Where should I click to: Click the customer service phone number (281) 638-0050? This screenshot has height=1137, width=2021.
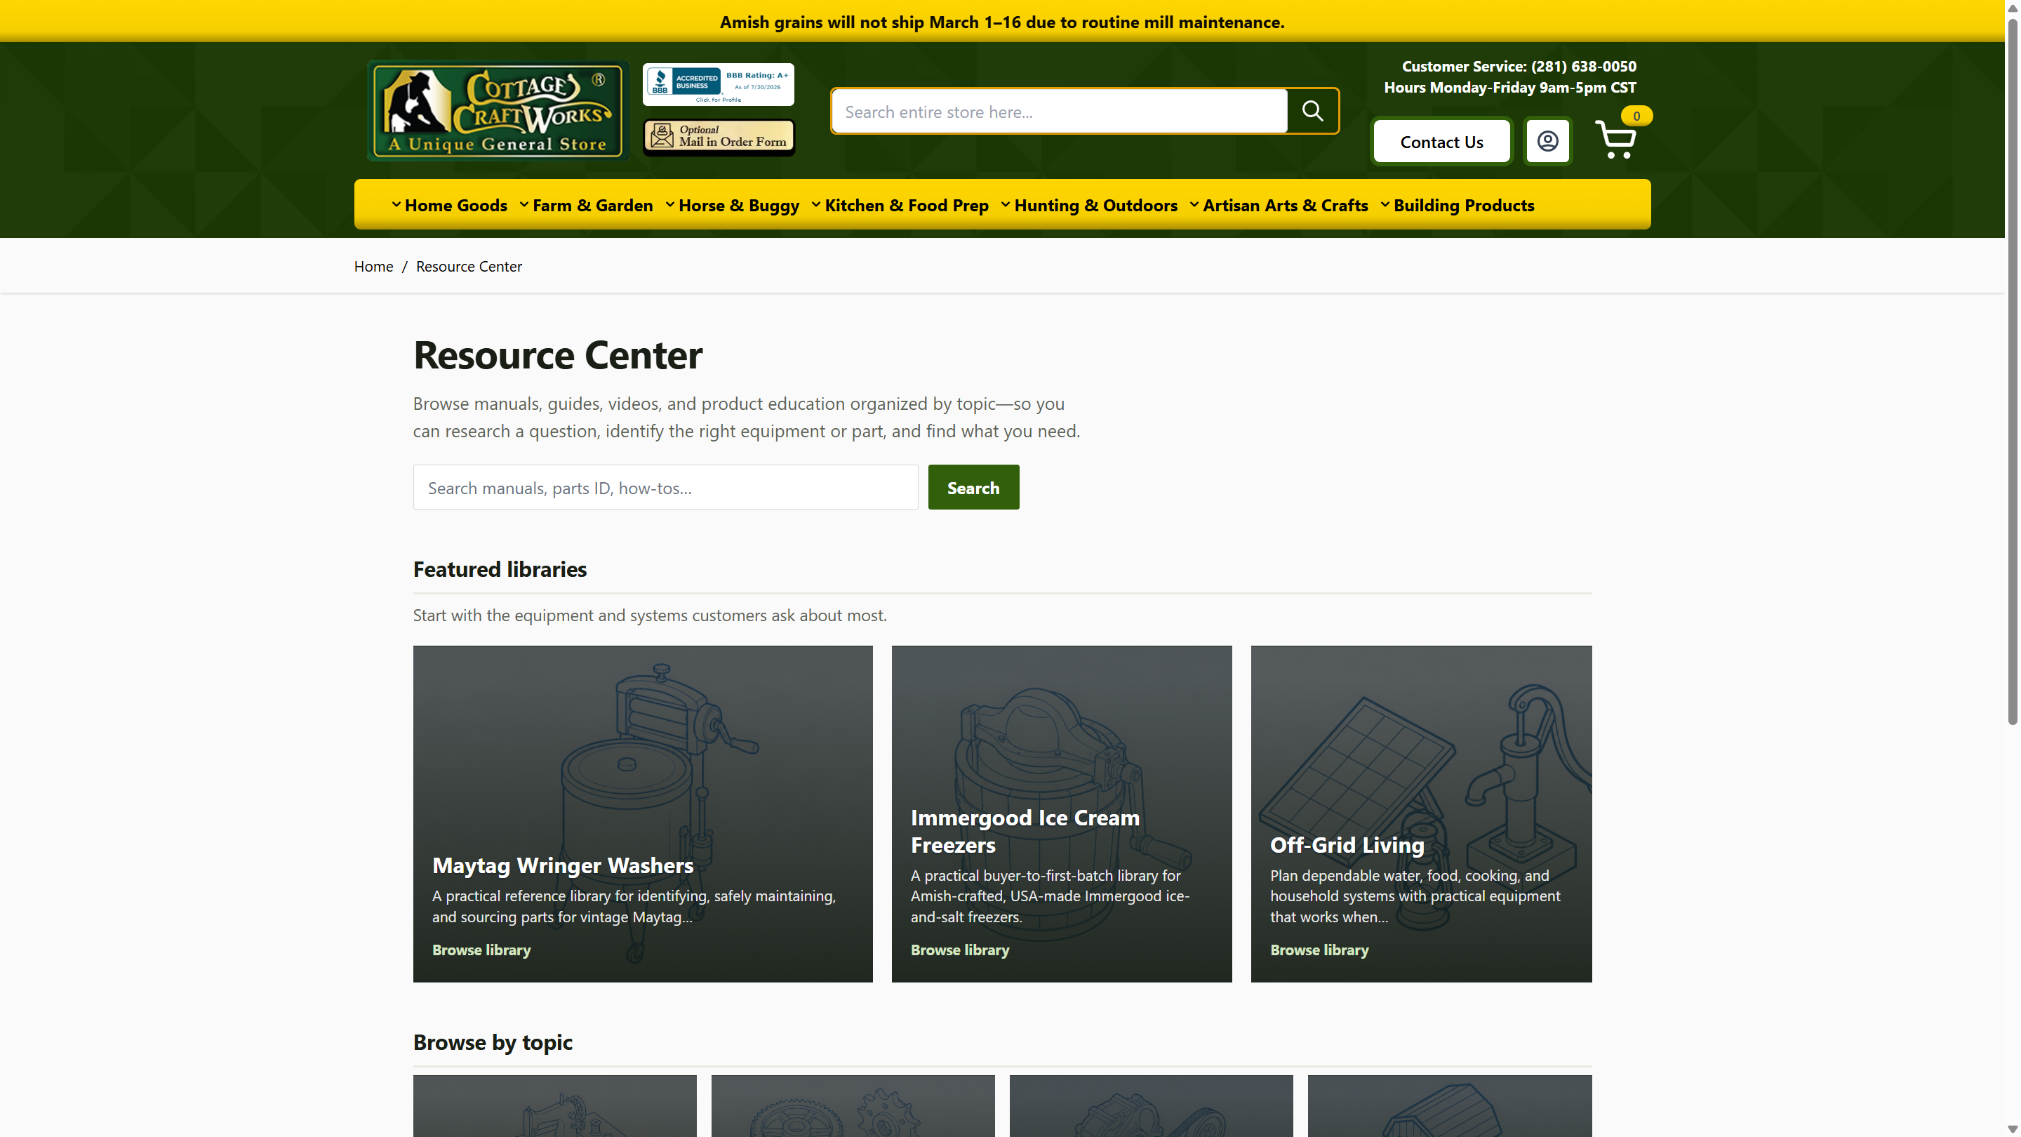[1583, 66]
